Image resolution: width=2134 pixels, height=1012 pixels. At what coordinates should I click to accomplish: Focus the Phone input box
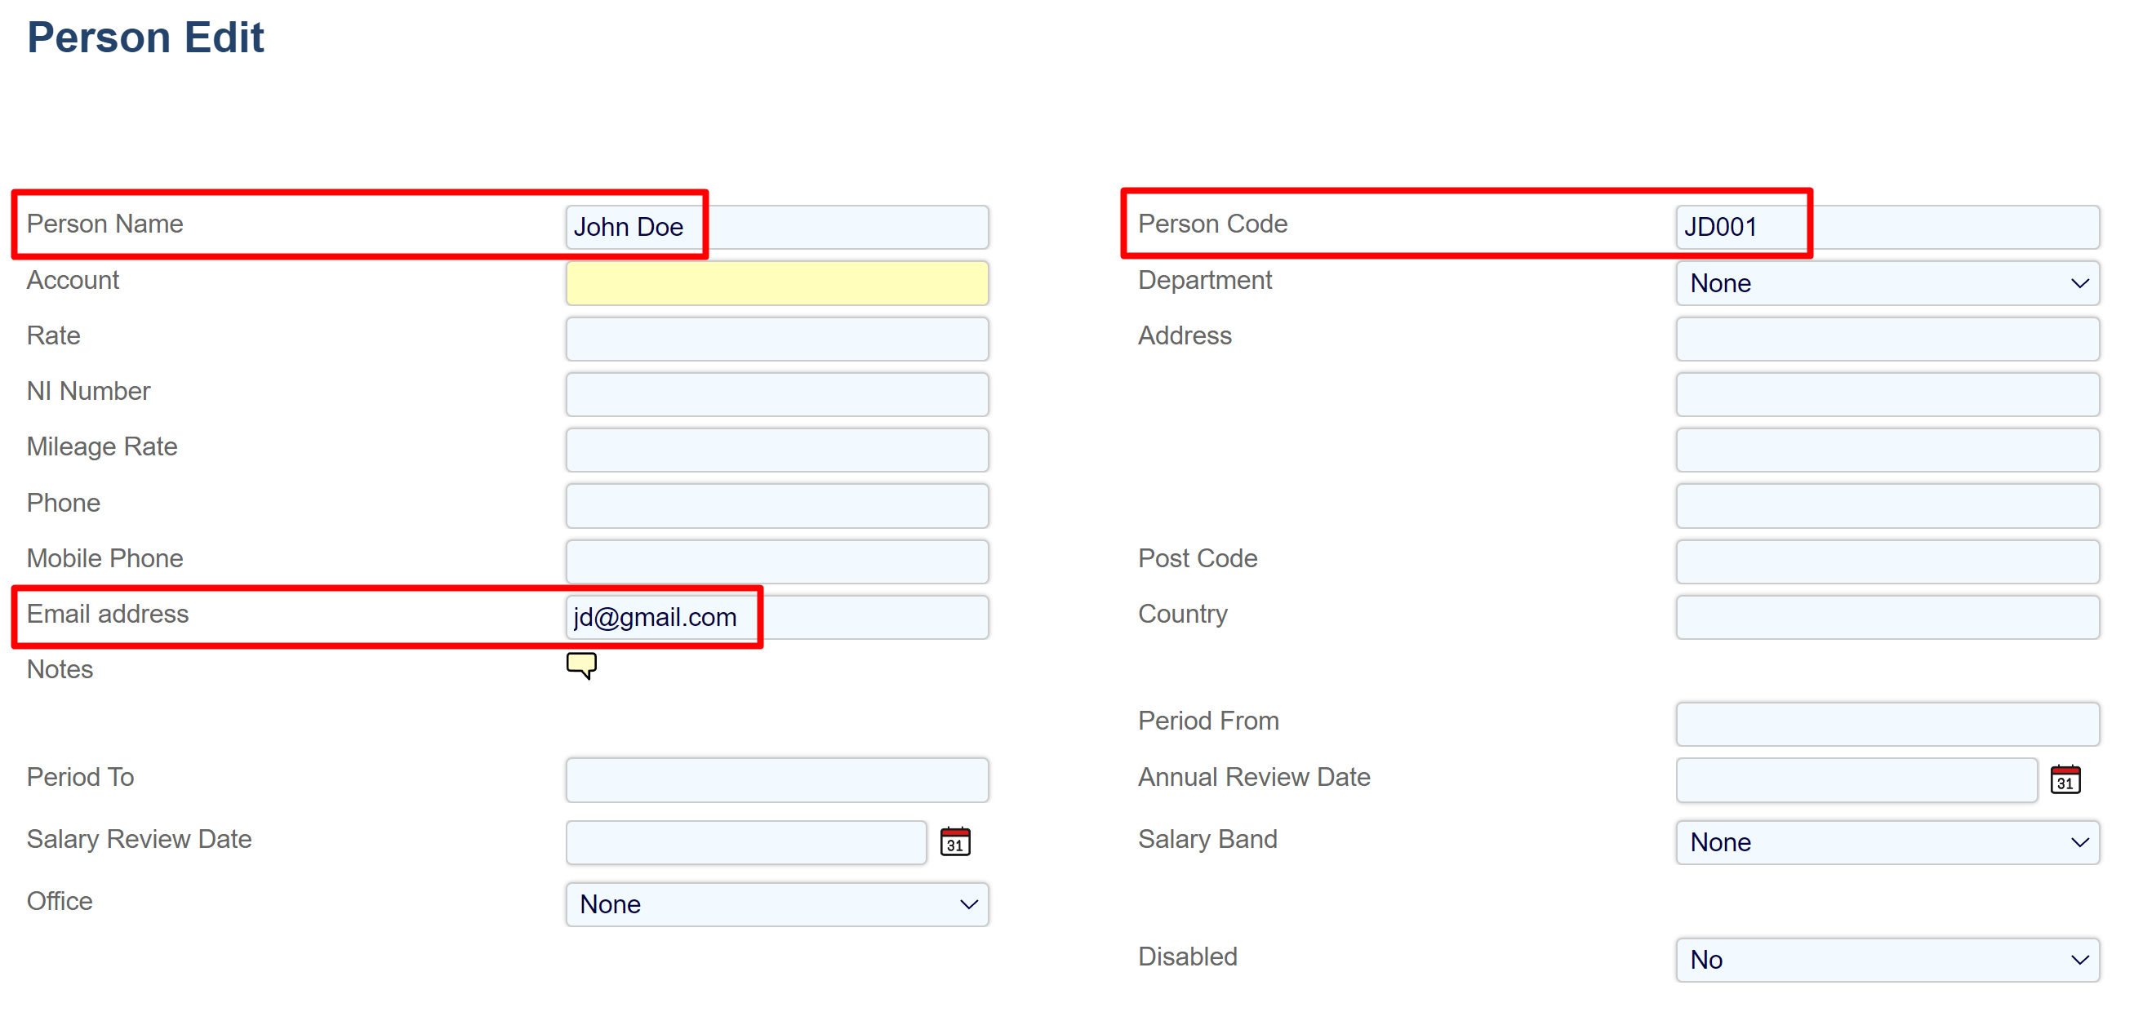tap(777, 506)
